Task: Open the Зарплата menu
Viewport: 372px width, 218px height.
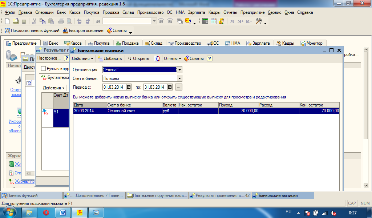Action: click(197, 12)
